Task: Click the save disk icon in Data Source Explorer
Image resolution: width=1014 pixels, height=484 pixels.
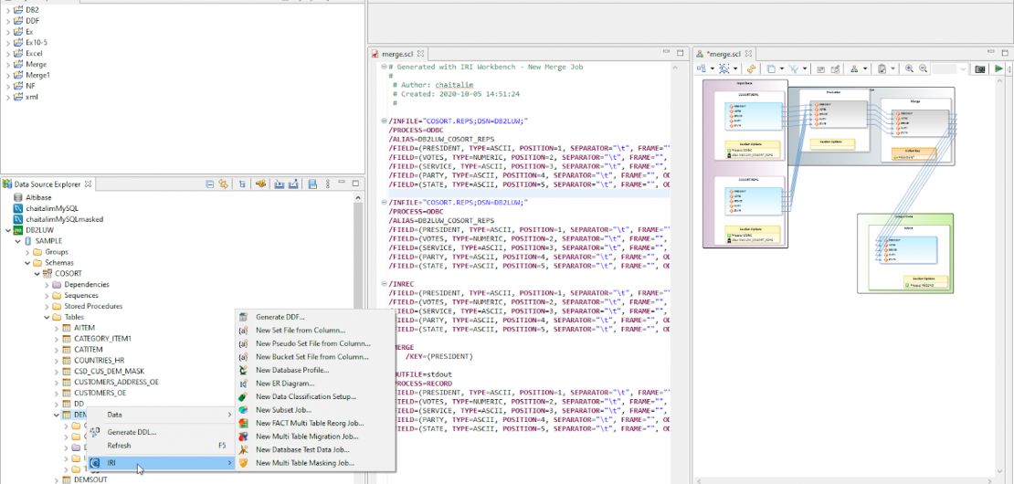Action: point(312,184)
